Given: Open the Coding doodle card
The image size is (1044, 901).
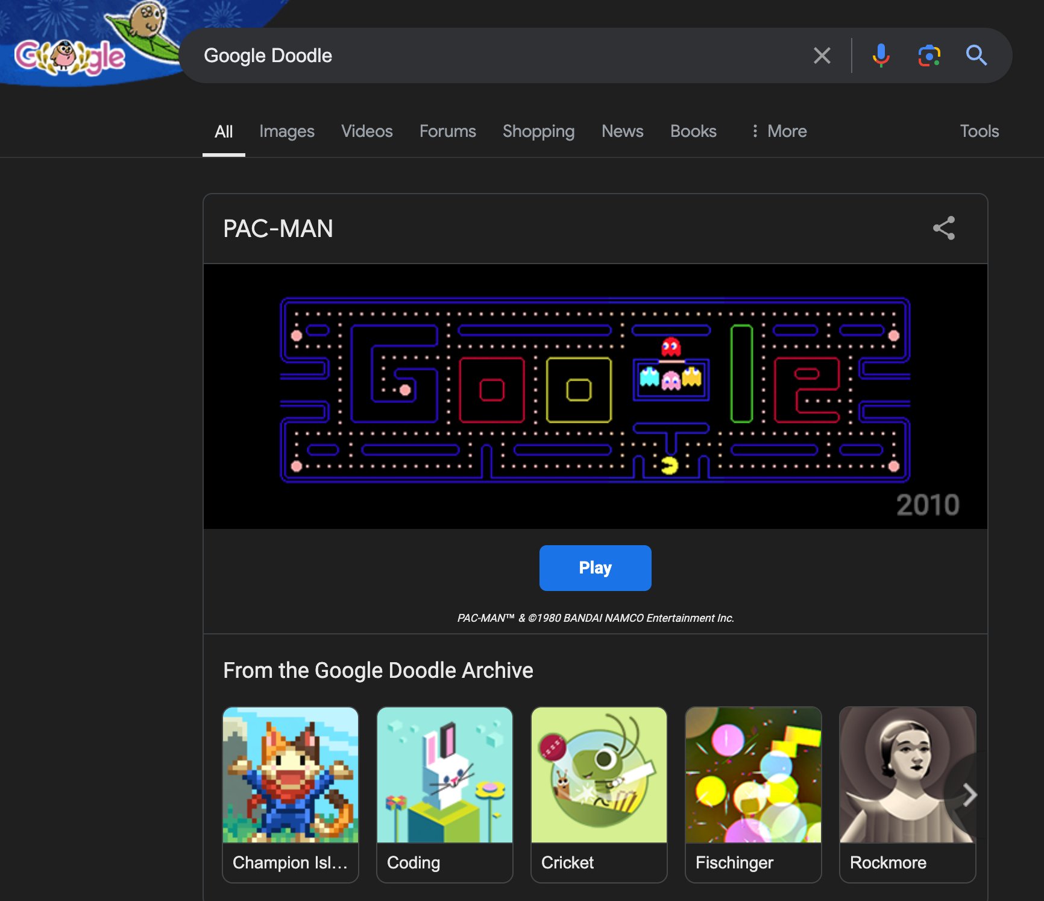Looking at the screenshot, I should coord(445,794).
